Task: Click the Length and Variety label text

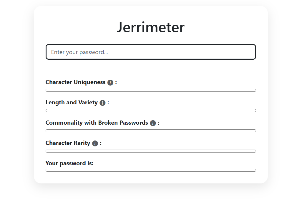Action: [72, 103]
